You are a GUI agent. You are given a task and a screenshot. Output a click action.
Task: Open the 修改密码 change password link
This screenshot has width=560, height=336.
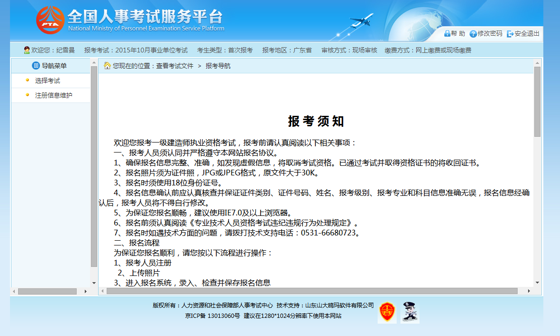tap(490, 33)
